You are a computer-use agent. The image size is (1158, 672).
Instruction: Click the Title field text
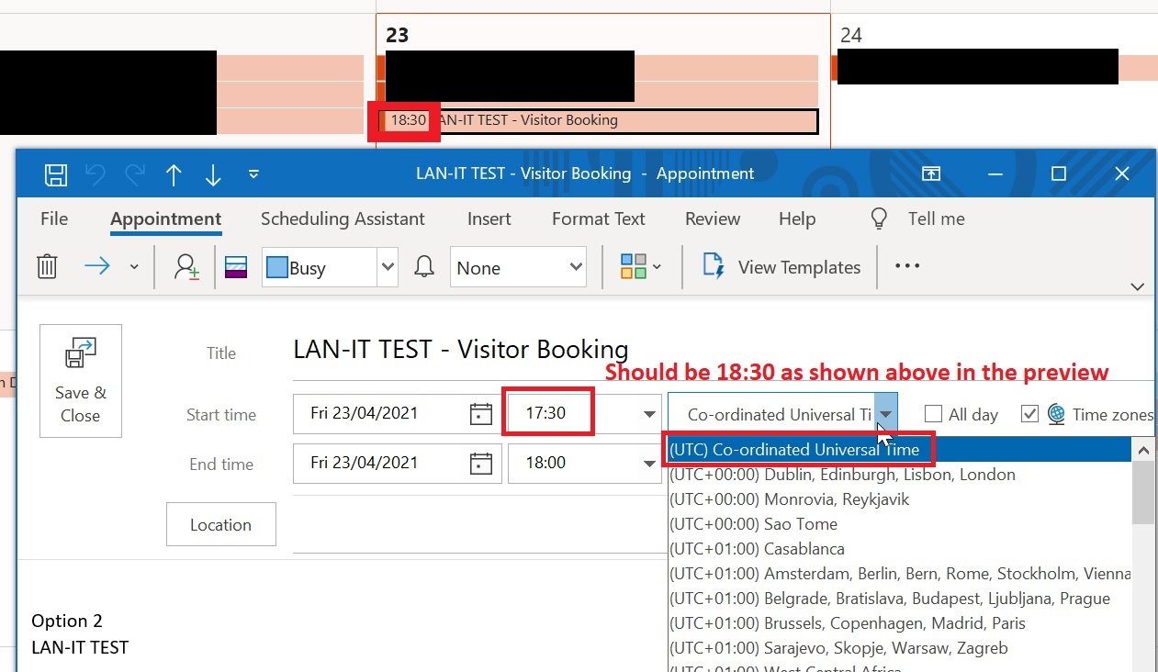(461, 349)
